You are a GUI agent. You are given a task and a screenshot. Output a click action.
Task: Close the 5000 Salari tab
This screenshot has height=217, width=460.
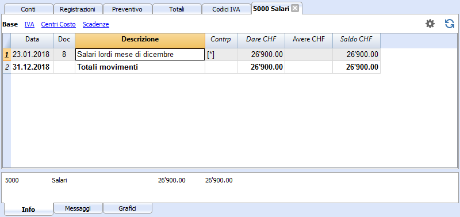coord(295,9)
